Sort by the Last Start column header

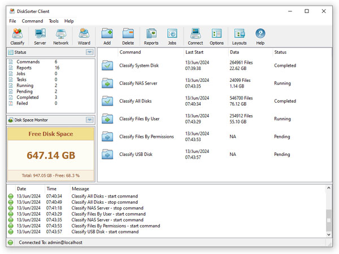206,52
